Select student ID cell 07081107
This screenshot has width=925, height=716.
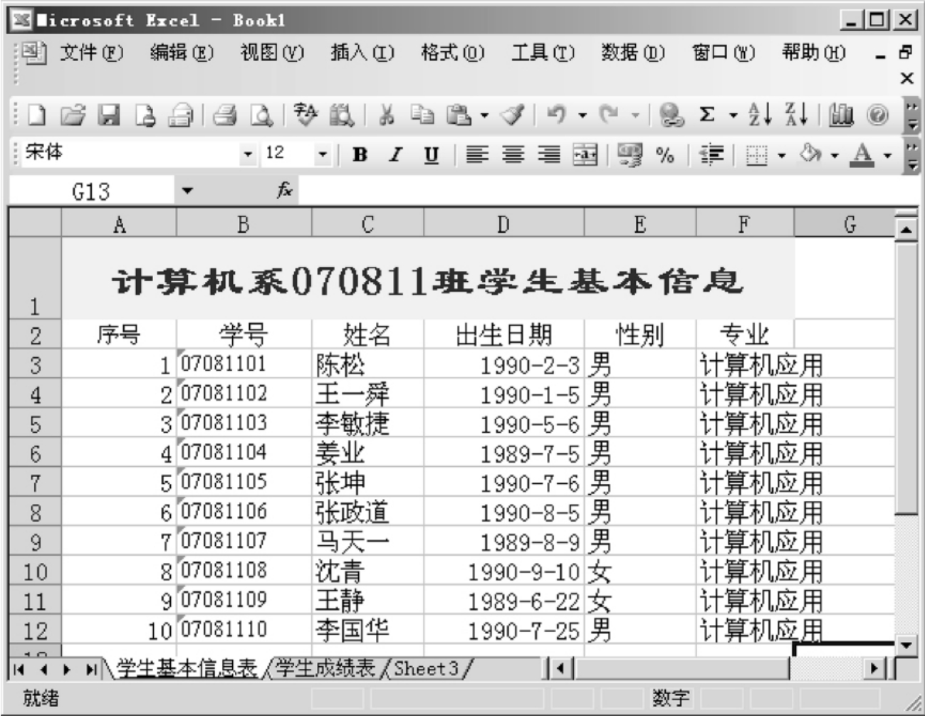point(244,542)
